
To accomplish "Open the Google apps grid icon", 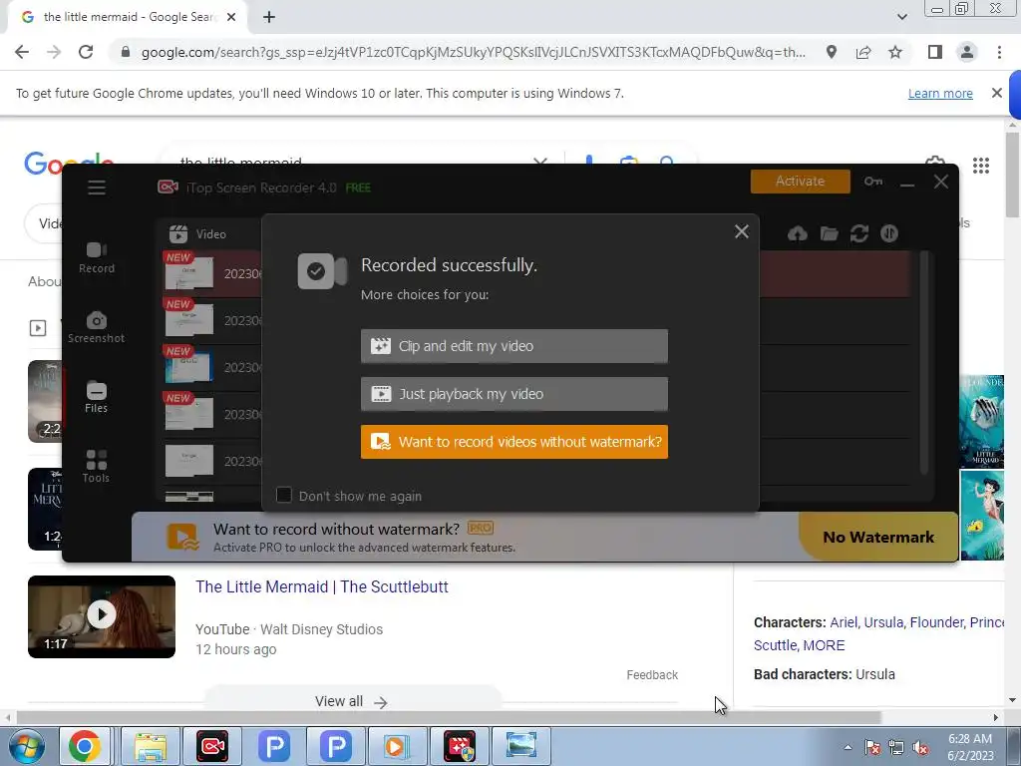I will [981, 166].
